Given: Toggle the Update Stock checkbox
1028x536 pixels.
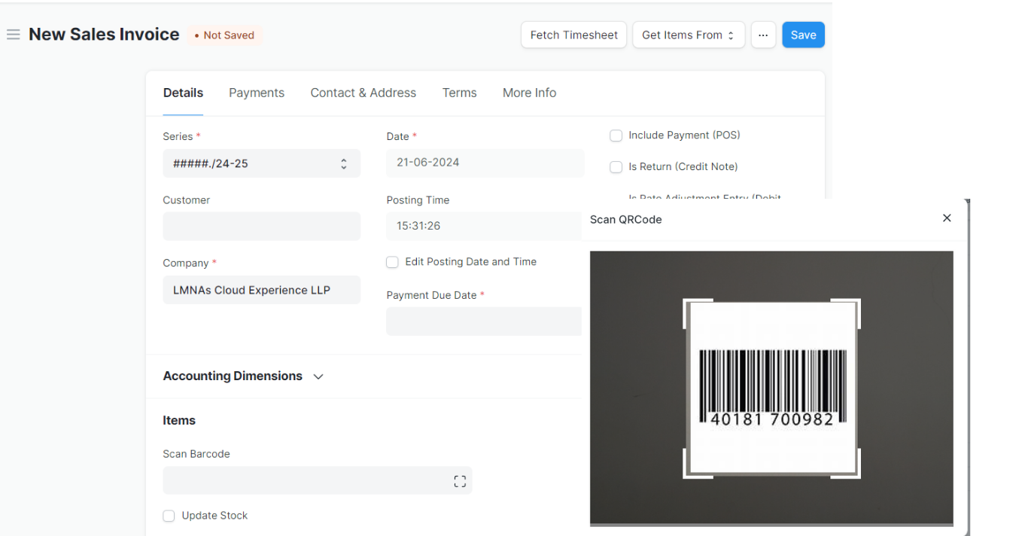Looking at the screenshot, I should pyautogui.click(x=169, y=516).
